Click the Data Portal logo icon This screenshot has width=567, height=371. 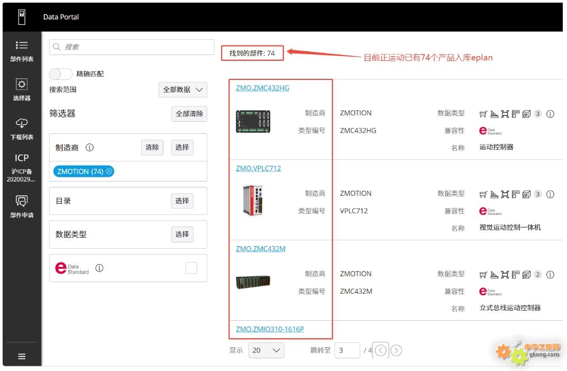coord(22,17)
